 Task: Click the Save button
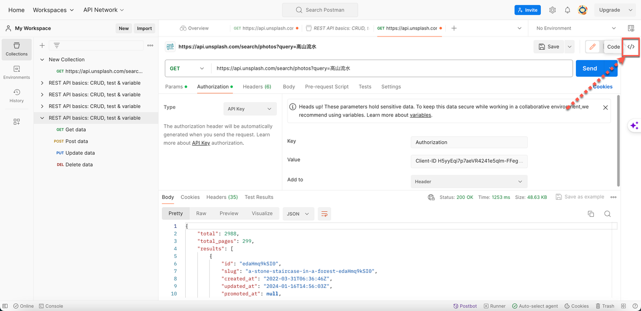point(549,47)
